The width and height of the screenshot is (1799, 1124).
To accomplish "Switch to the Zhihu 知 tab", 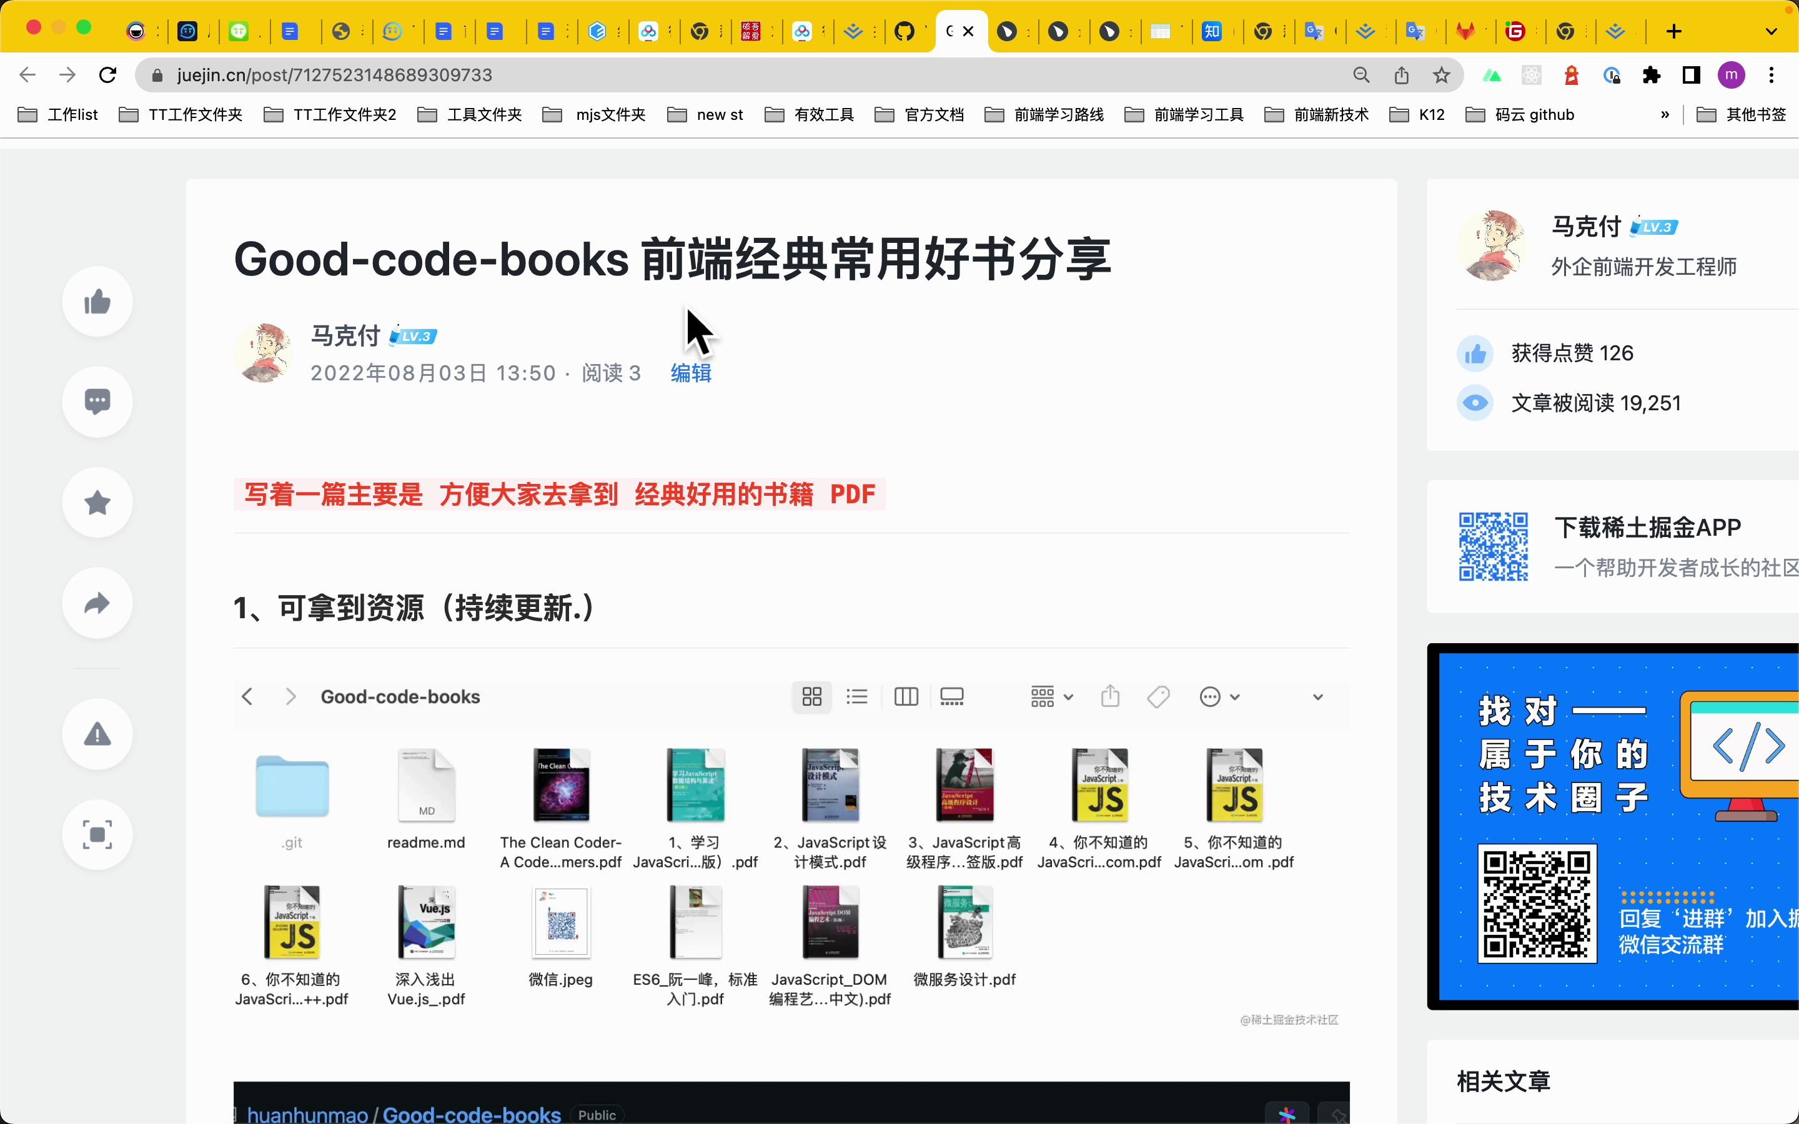I will 1212,31.
